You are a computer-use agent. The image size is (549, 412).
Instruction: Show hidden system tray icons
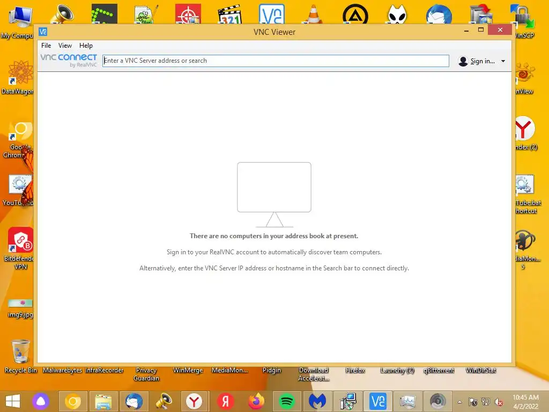tap(459, 402)
